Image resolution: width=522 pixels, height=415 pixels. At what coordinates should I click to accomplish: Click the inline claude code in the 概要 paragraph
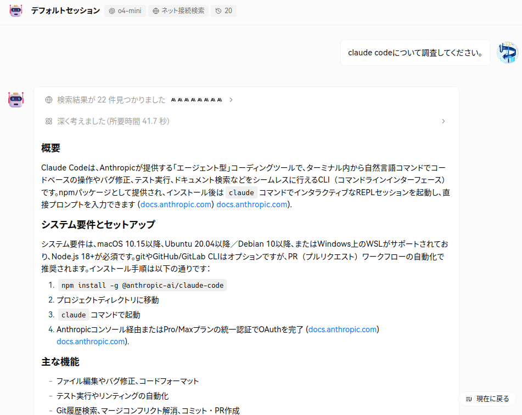click(242, 192)
